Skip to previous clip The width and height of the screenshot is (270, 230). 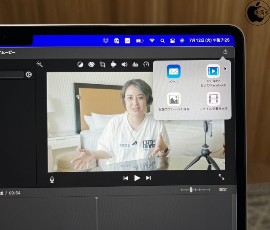(x=126, y=178)
